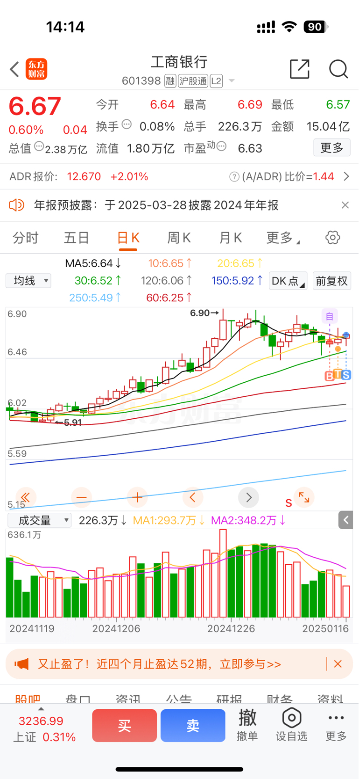The height and width of the screenshot is (779, 359).
Task: Open the 成交量 indicator dropdown
Action: (40, 520)
